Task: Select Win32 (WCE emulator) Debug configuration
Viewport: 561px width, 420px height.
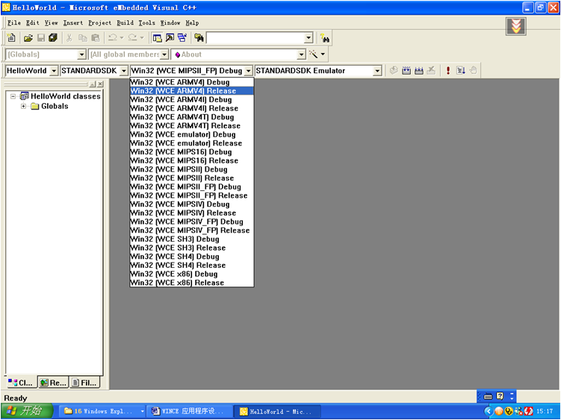Action: point(182,134)
